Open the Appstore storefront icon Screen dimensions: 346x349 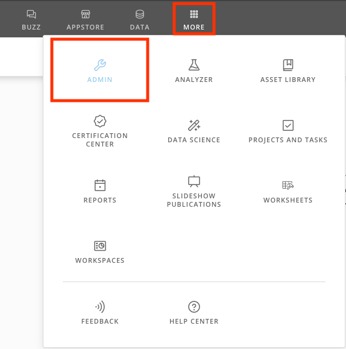(x=86, y=14)
